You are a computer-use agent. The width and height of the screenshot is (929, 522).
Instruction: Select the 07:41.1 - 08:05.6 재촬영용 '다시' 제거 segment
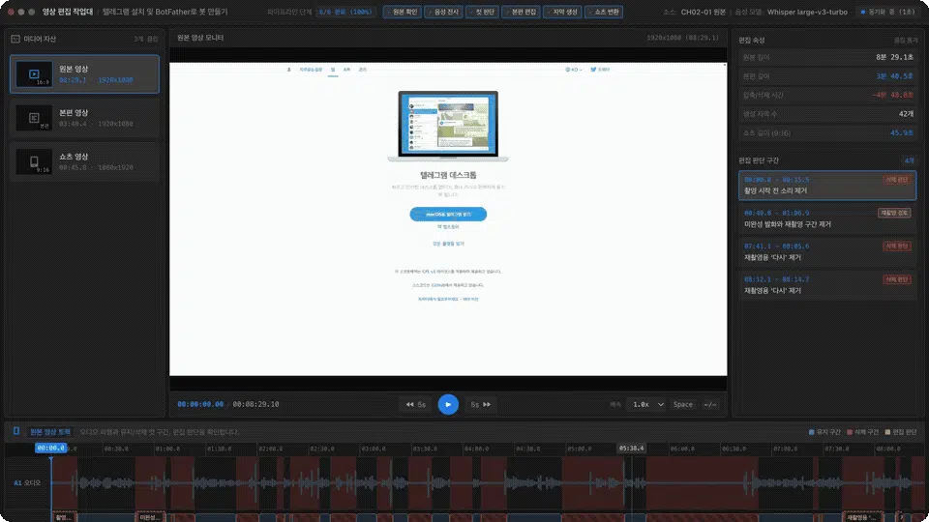pos(827,251)
